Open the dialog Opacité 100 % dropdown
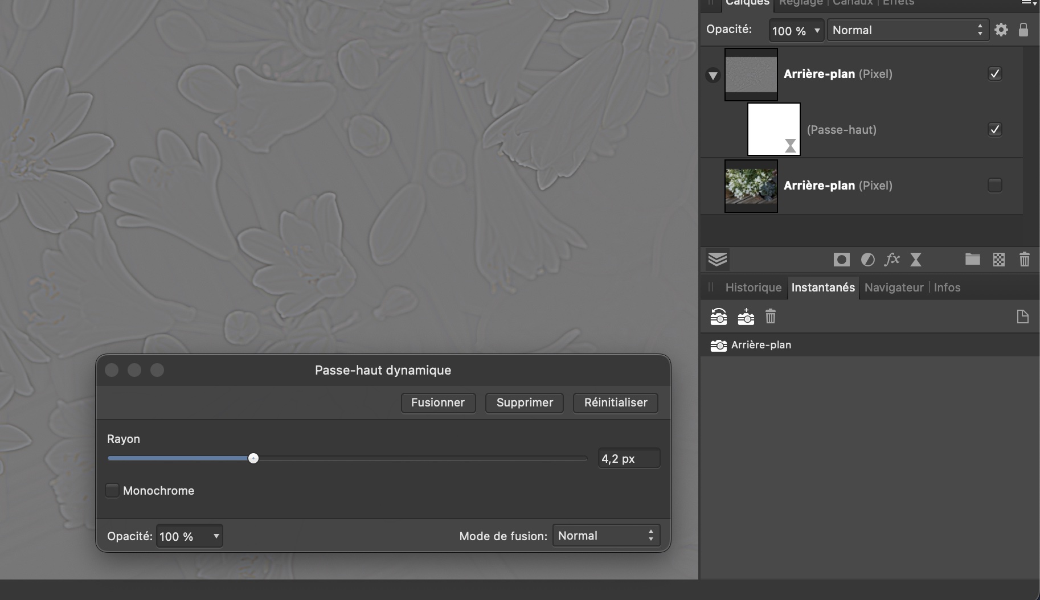Viewport: 1040px width, 600px height. pyautogui.click(x=189, y=536)
